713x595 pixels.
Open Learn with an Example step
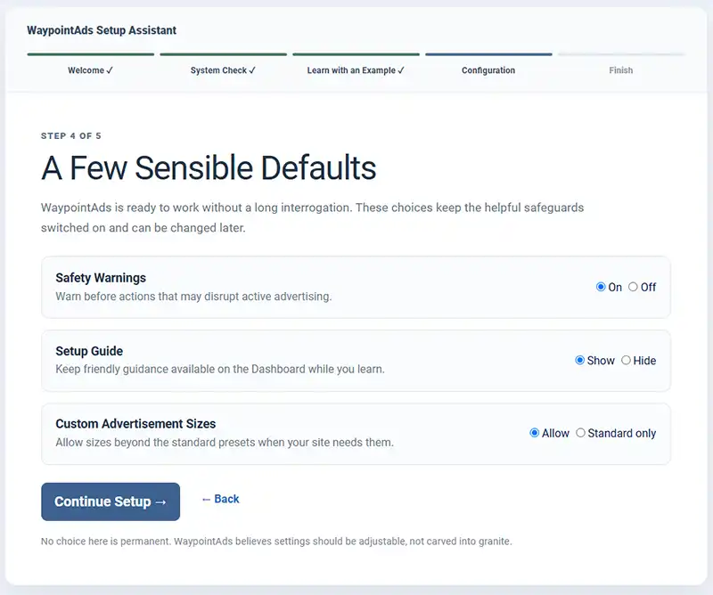[x=356, y=63]
